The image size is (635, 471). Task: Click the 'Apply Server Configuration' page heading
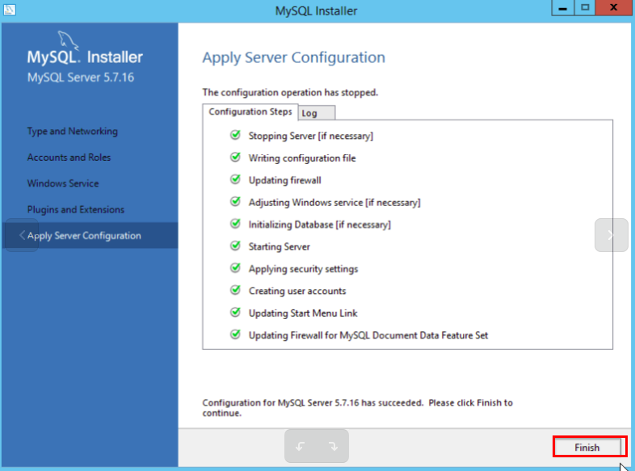(x=293, y=57)
